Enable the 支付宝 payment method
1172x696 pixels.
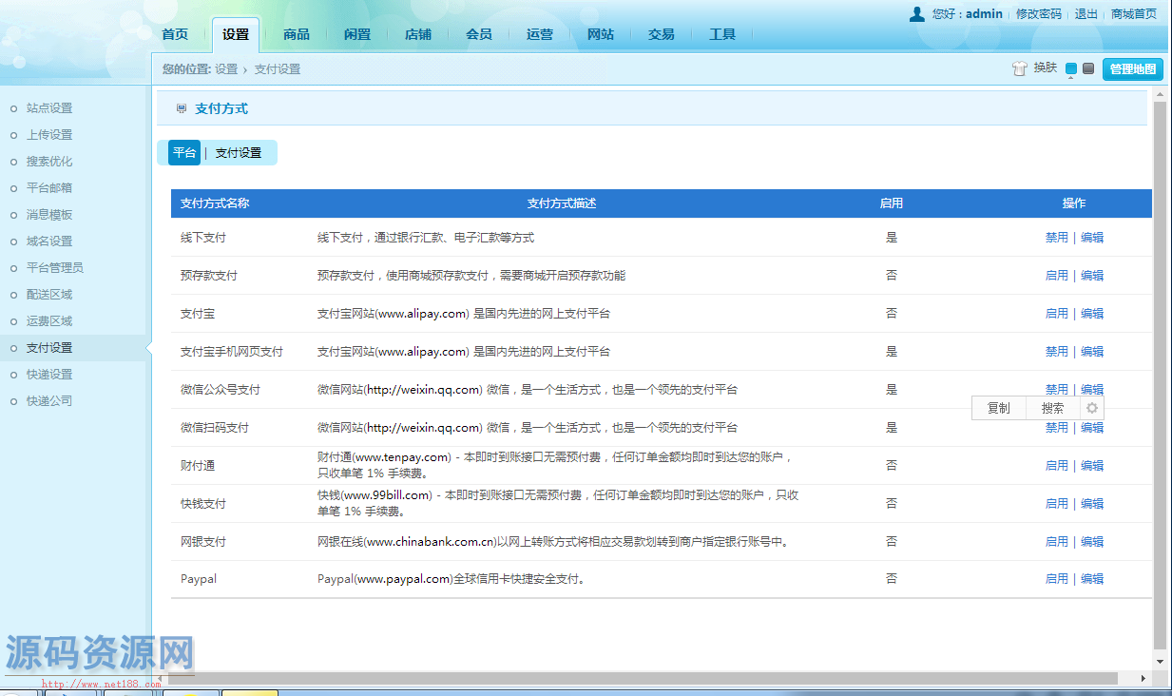tap(1056, 314)
